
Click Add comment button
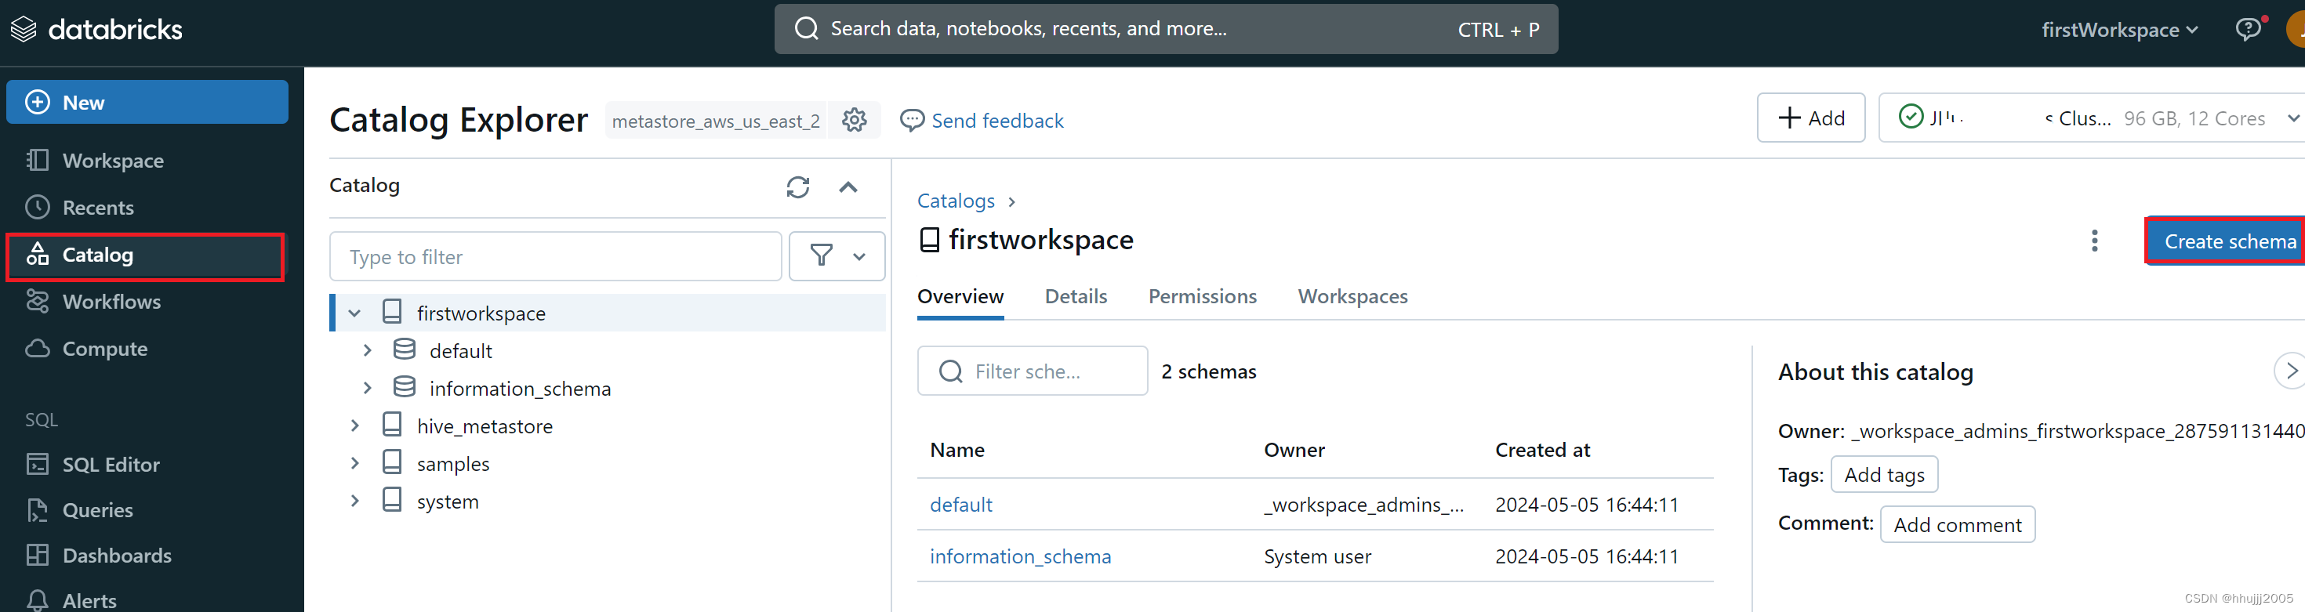point(1958,525)
